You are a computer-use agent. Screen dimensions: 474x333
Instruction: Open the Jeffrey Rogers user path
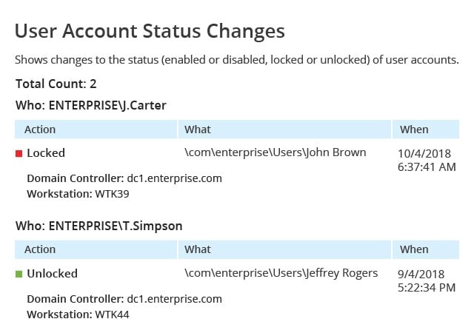[281, 273]
